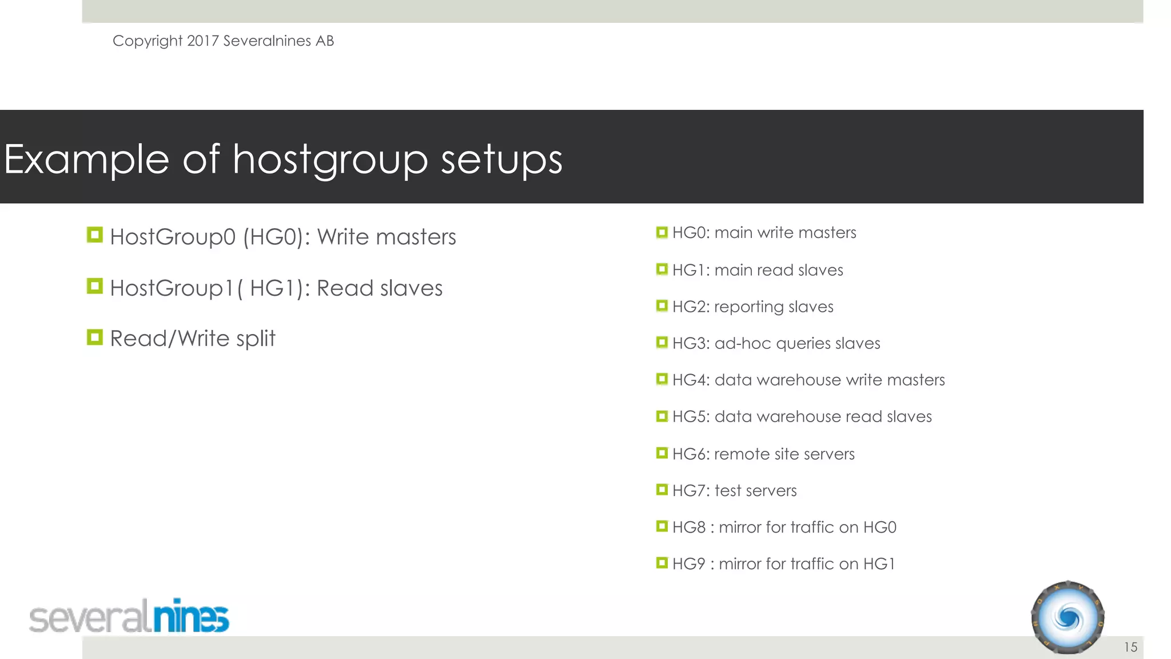Click the Severalnines logo

pos(129,617)
